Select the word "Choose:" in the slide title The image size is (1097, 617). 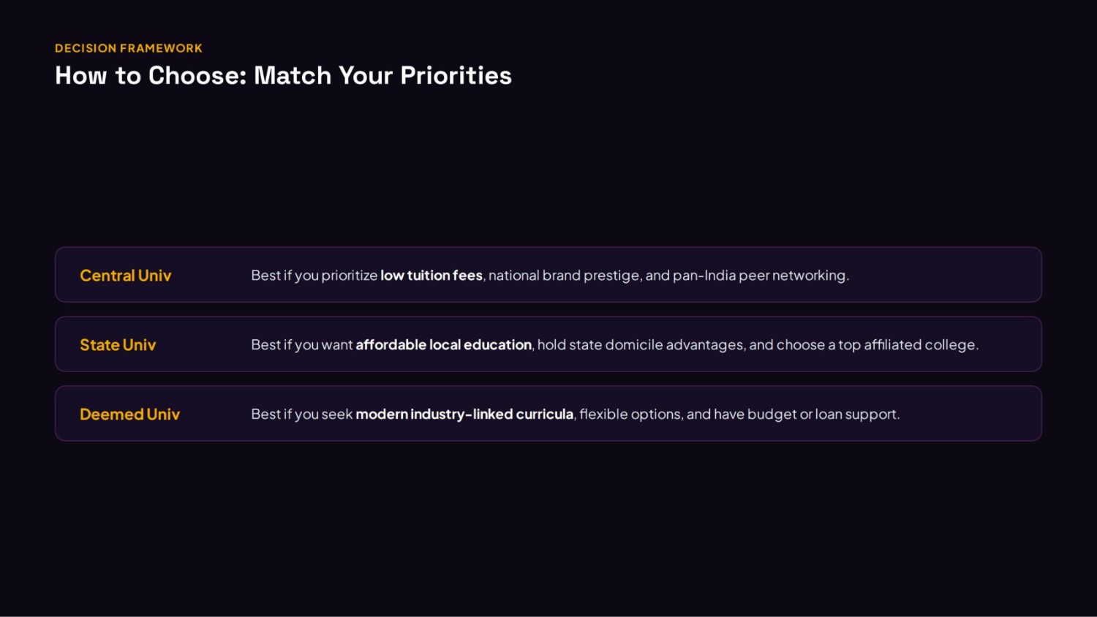pyautogui.click(x=197, y=75)
